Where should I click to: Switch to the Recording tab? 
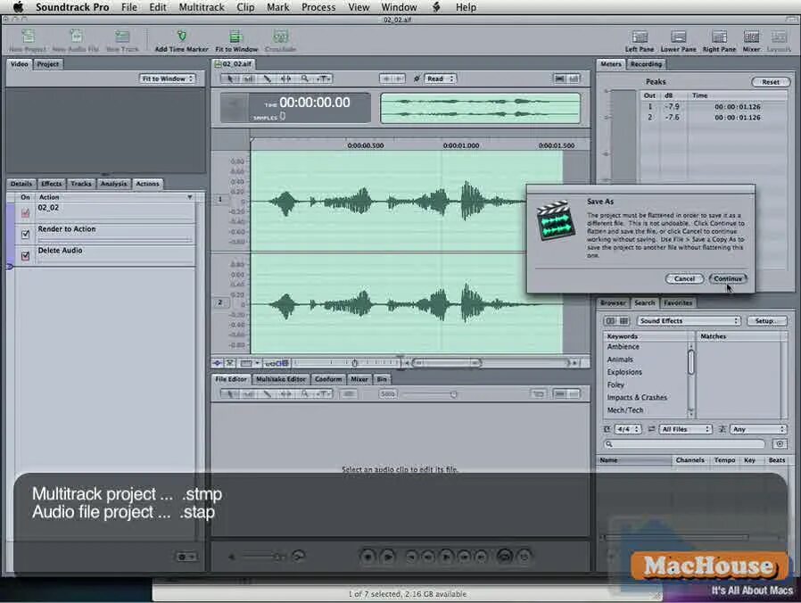click(x=646, y=64)
